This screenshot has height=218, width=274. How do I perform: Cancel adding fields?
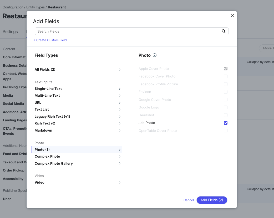[189, 200]
